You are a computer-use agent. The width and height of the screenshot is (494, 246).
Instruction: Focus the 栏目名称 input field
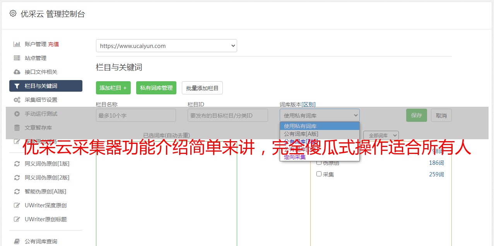pos(136,115)
